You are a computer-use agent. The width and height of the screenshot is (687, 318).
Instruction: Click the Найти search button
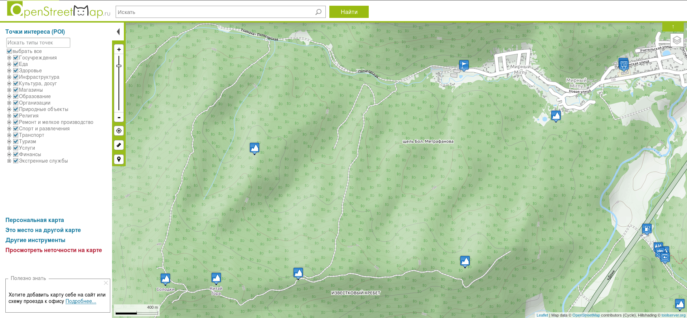(349, 12)
